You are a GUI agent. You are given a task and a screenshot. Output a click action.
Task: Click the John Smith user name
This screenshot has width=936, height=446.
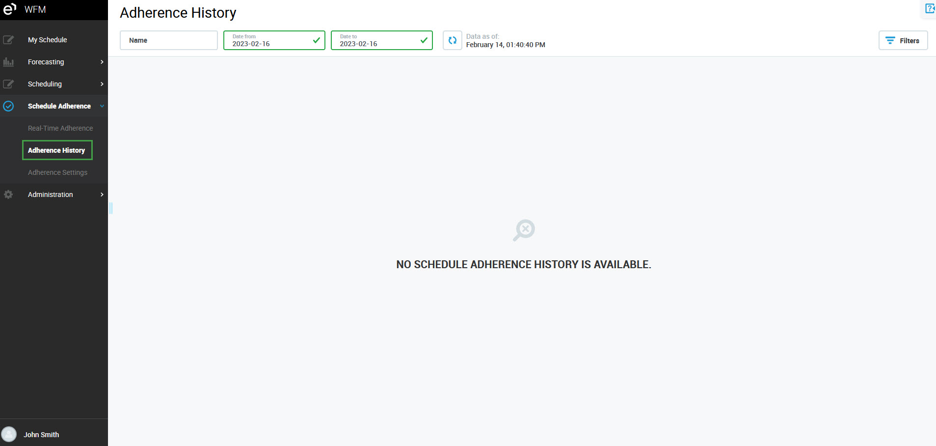tap(41, 435)
